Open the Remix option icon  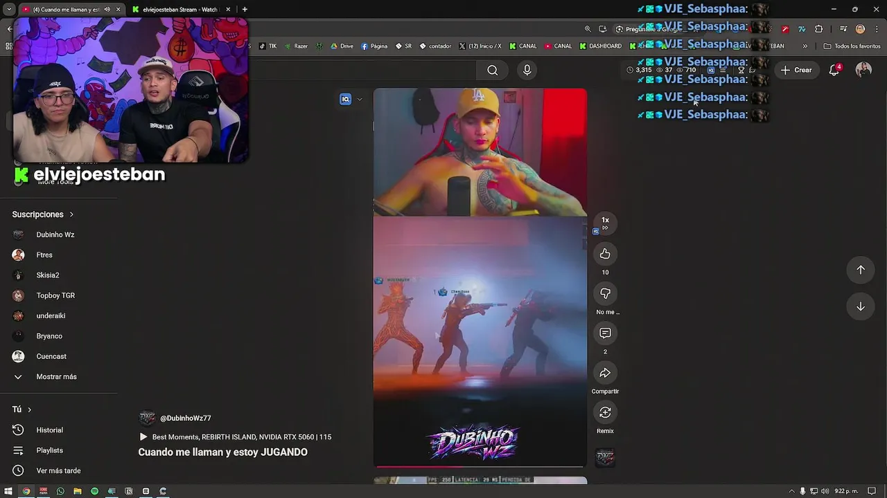coord(605,413)
